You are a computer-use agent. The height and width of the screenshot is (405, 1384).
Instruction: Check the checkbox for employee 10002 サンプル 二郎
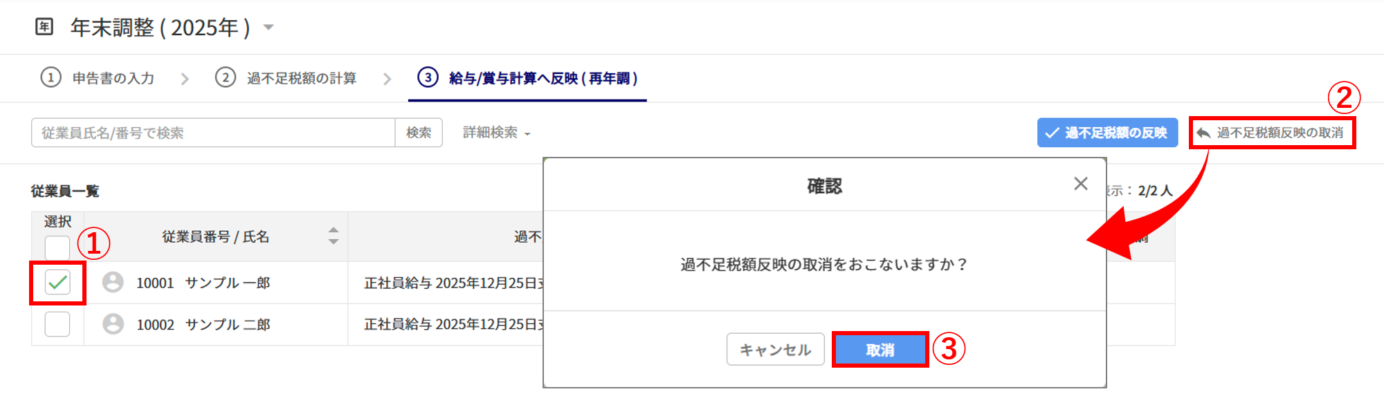(x=57, y=324)
